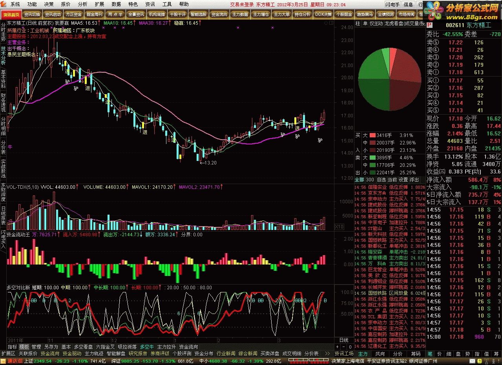Image resolution: width=502 pixels, height=365 pixels.
Task: Click the 主力数据 toolbar button
Action: 240,14
